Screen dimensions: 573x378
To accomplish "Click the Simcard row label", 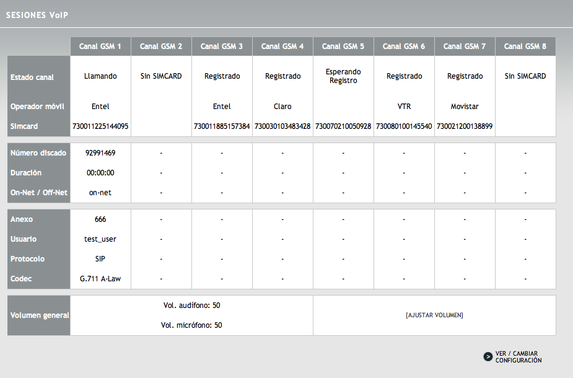I will 24,126.
